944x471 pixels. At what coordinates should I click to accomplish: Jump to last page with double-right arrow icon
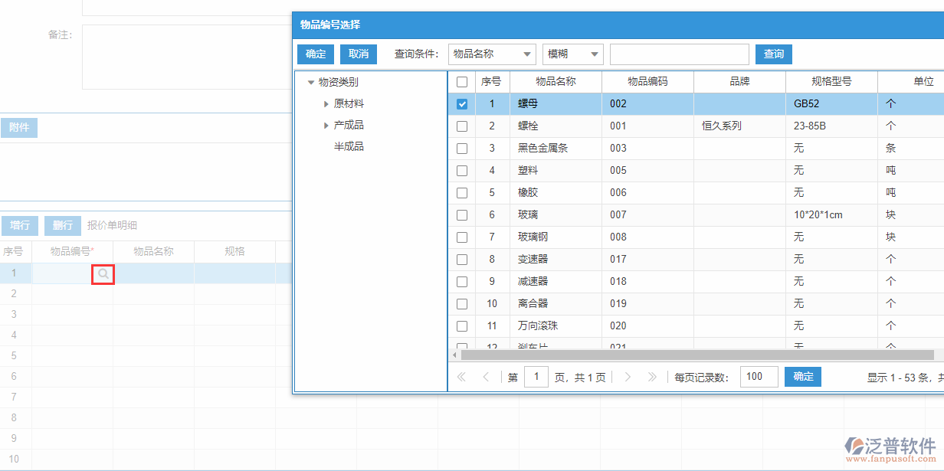[652, 377]
